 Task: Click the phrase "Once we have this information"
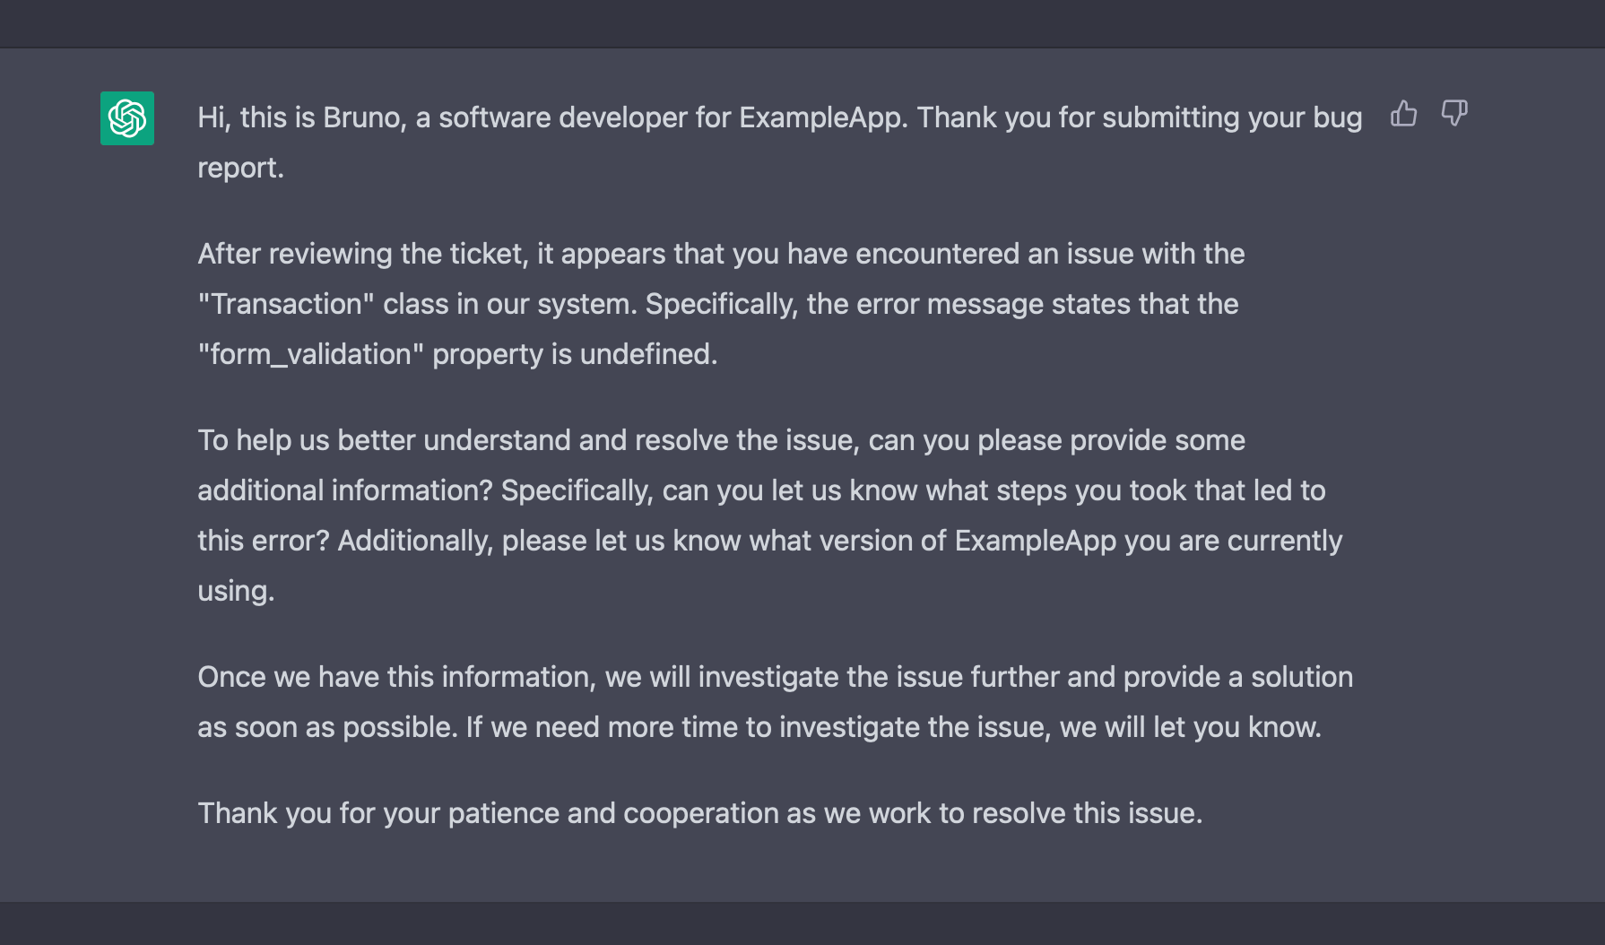coord(396,677)
